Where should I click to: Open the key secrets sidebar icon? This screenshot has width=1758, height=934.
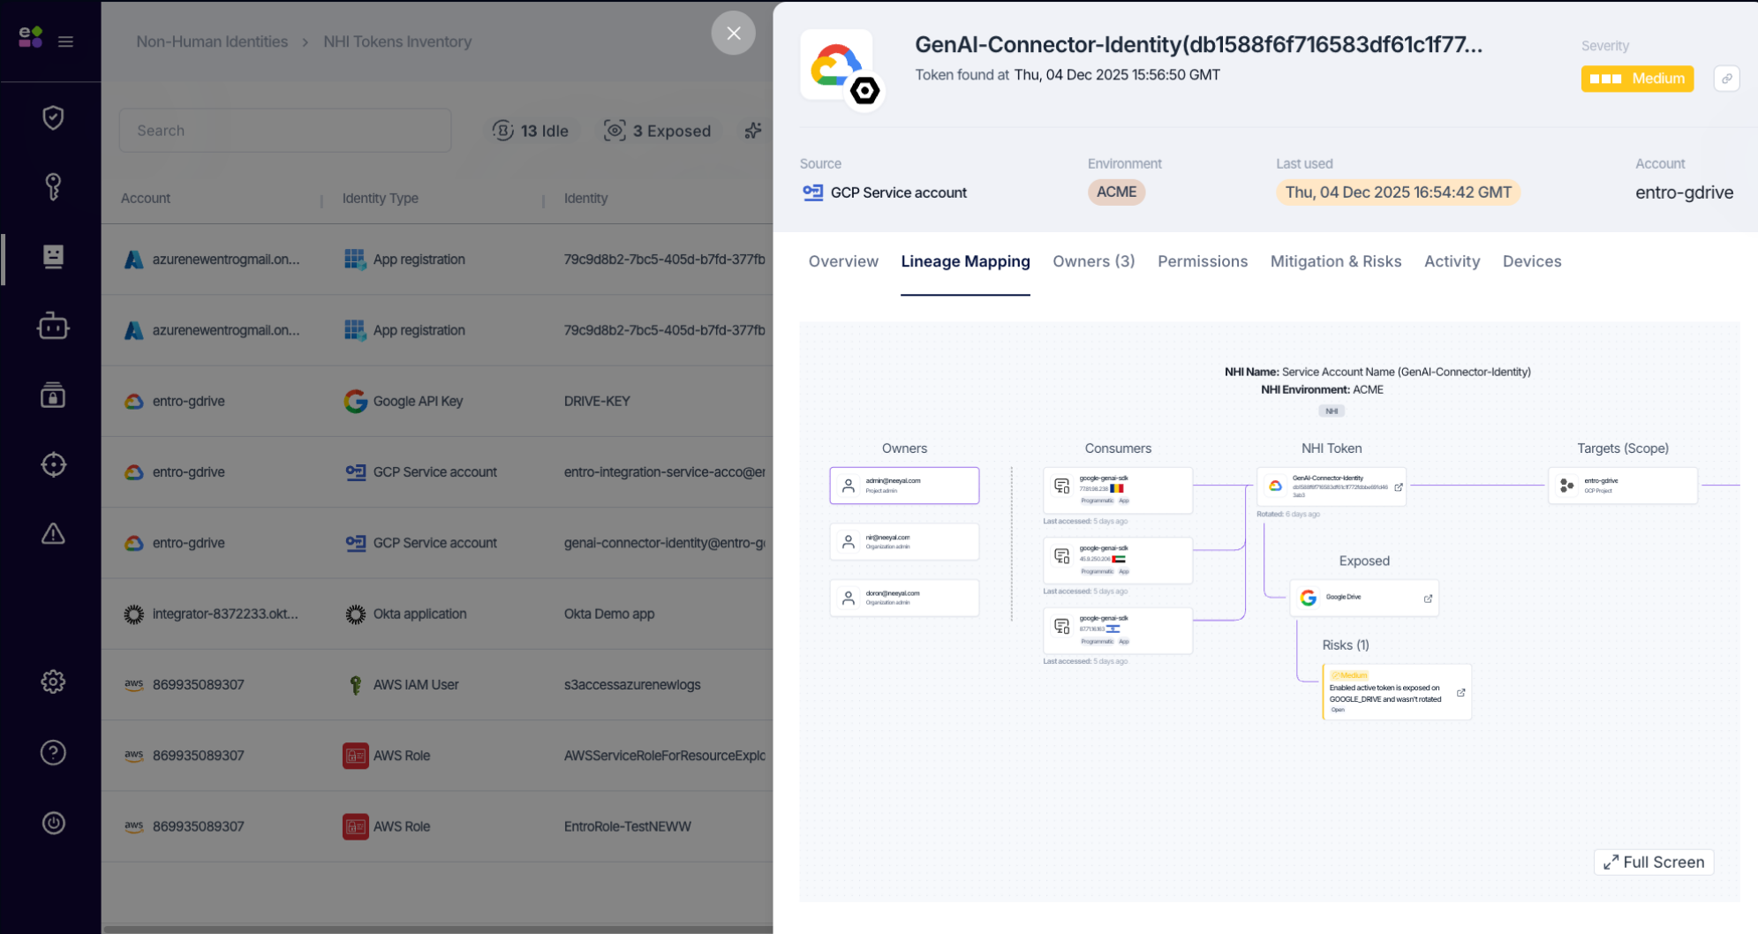tap(53, 186)
